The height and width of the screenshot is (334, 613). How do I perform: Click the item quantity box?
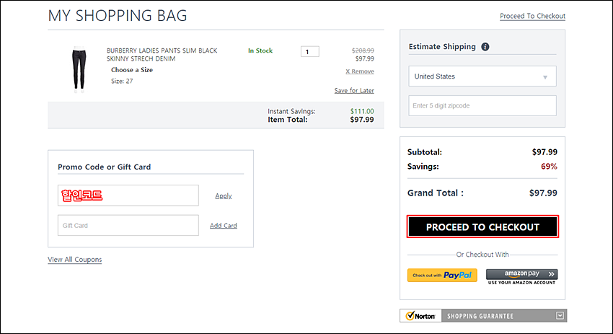click(x=309, y=52)
